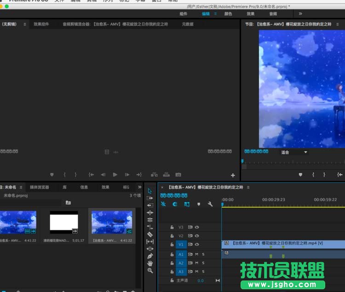Open 信息 tab in Project panel
The image size is (345, 292).
pyautogui.click(x=84, y=187)
